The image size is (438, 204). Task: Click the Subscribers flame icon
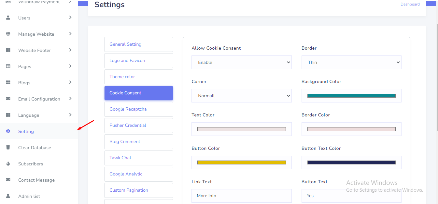coord(8,164)
